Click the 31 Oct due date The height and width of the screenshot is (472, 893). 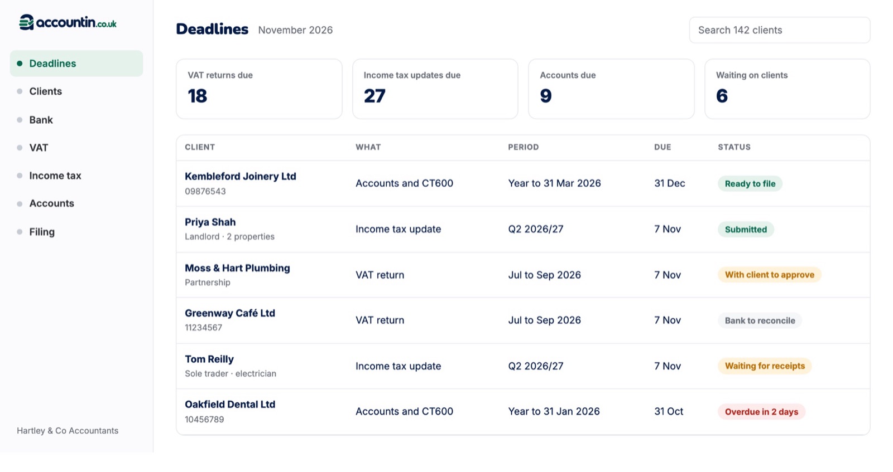(x=669, y=411)
